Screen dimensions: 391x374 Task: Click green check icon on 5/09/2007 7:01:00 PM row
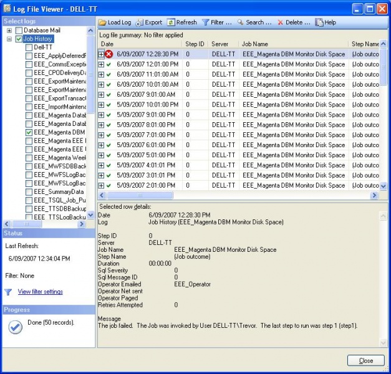109,135
